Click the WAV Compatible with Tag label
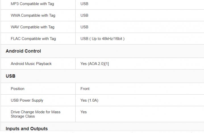The width and height of the screenshot is (204, 133). click(32, 27)
